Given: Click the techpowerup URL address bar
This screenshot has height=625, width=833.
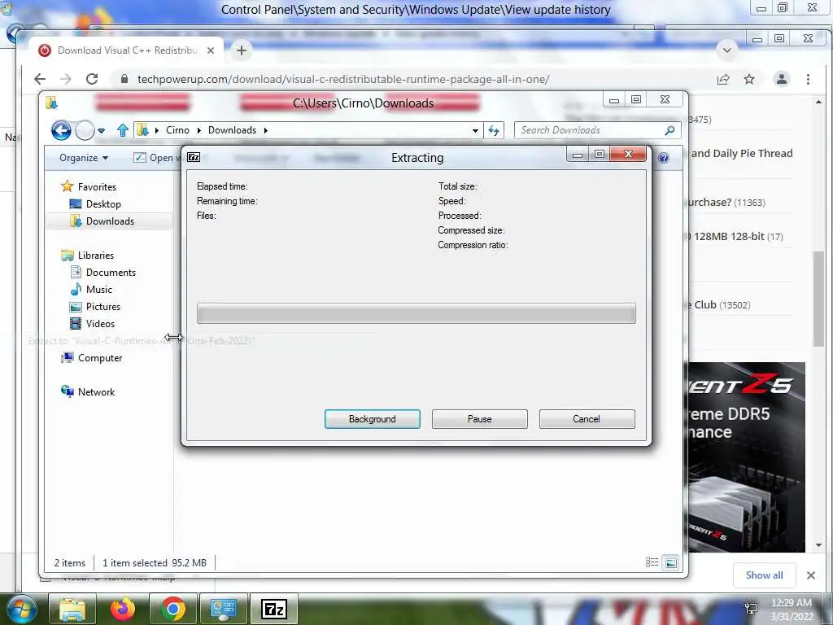Looking at the screenshot, I should (x=343, y=79).
